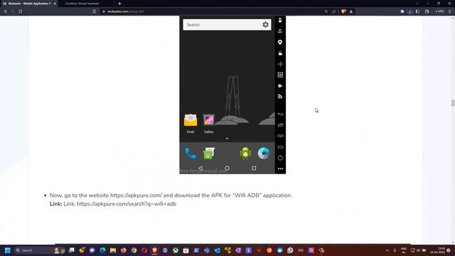Click the VPN button in toolbar

[x=440, y=11]
